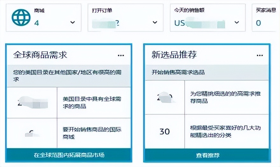Viewport: 280px width, 167px height.
Task: Click the text 根据最受买家喜好的几大功能精选出的分类
Action: click(x=225, y=131)
